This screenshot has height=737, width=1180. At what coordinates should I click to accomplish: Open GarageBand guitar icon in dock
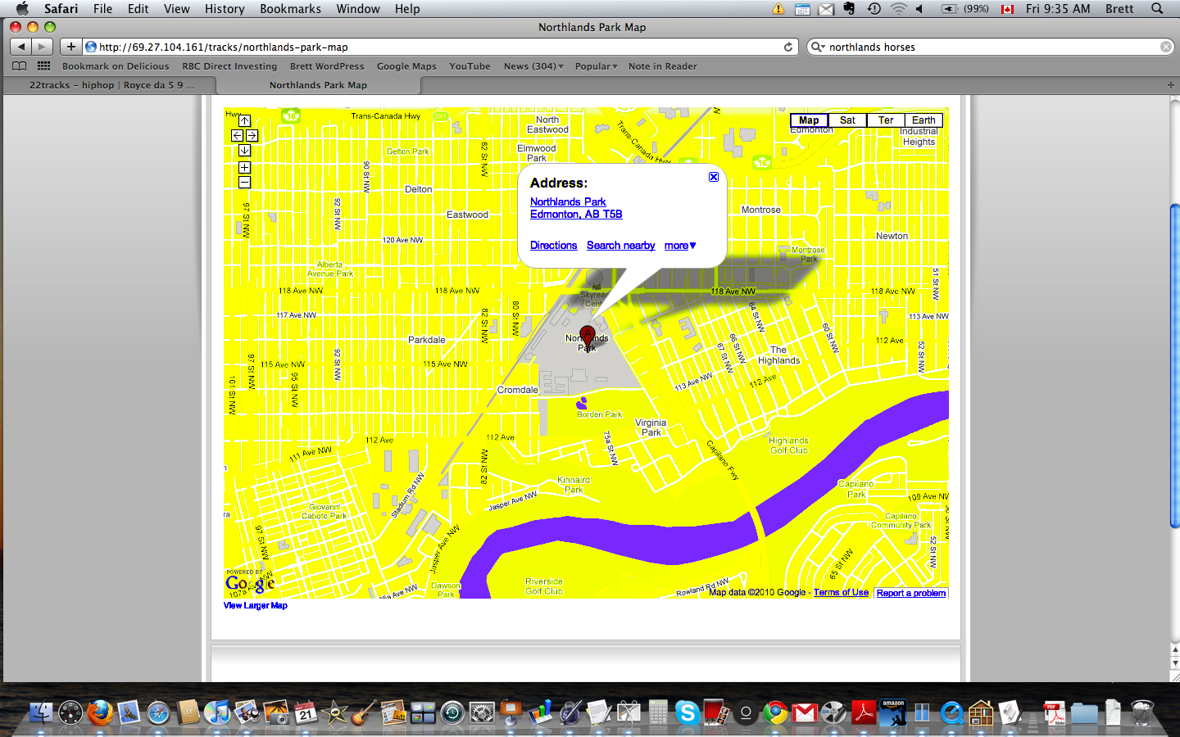click(x=365, y=712)
